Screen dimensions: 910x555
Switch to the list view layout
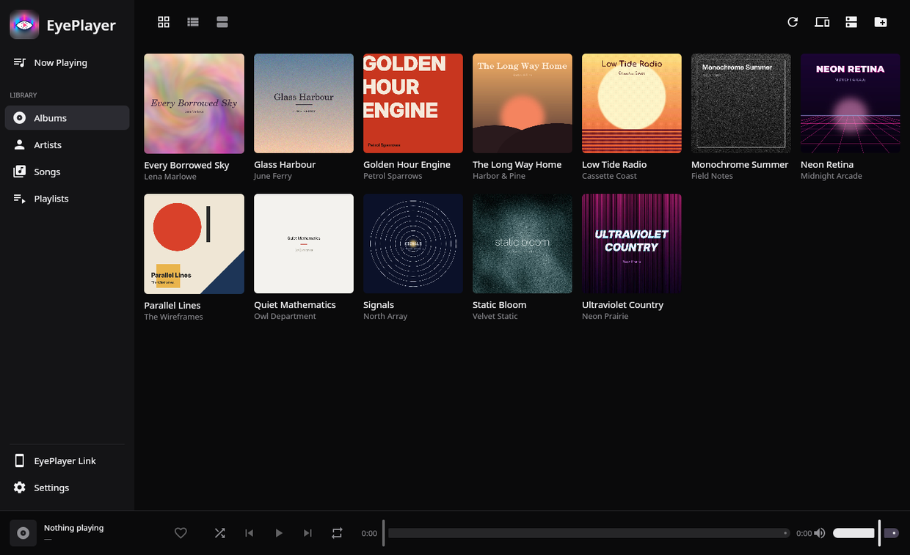[x=193, y=22]
